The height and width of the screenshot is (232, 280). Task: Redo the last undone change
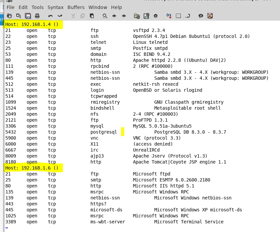click(x=60, y=16)
